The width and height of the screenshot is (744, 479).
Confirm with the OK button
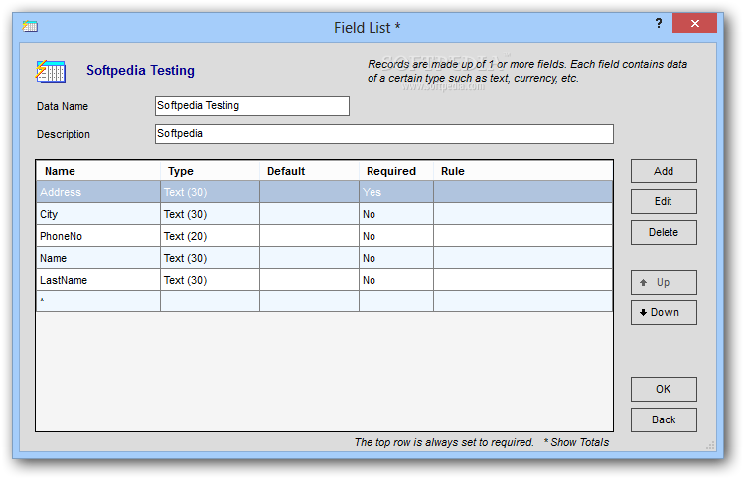point(664,389)
